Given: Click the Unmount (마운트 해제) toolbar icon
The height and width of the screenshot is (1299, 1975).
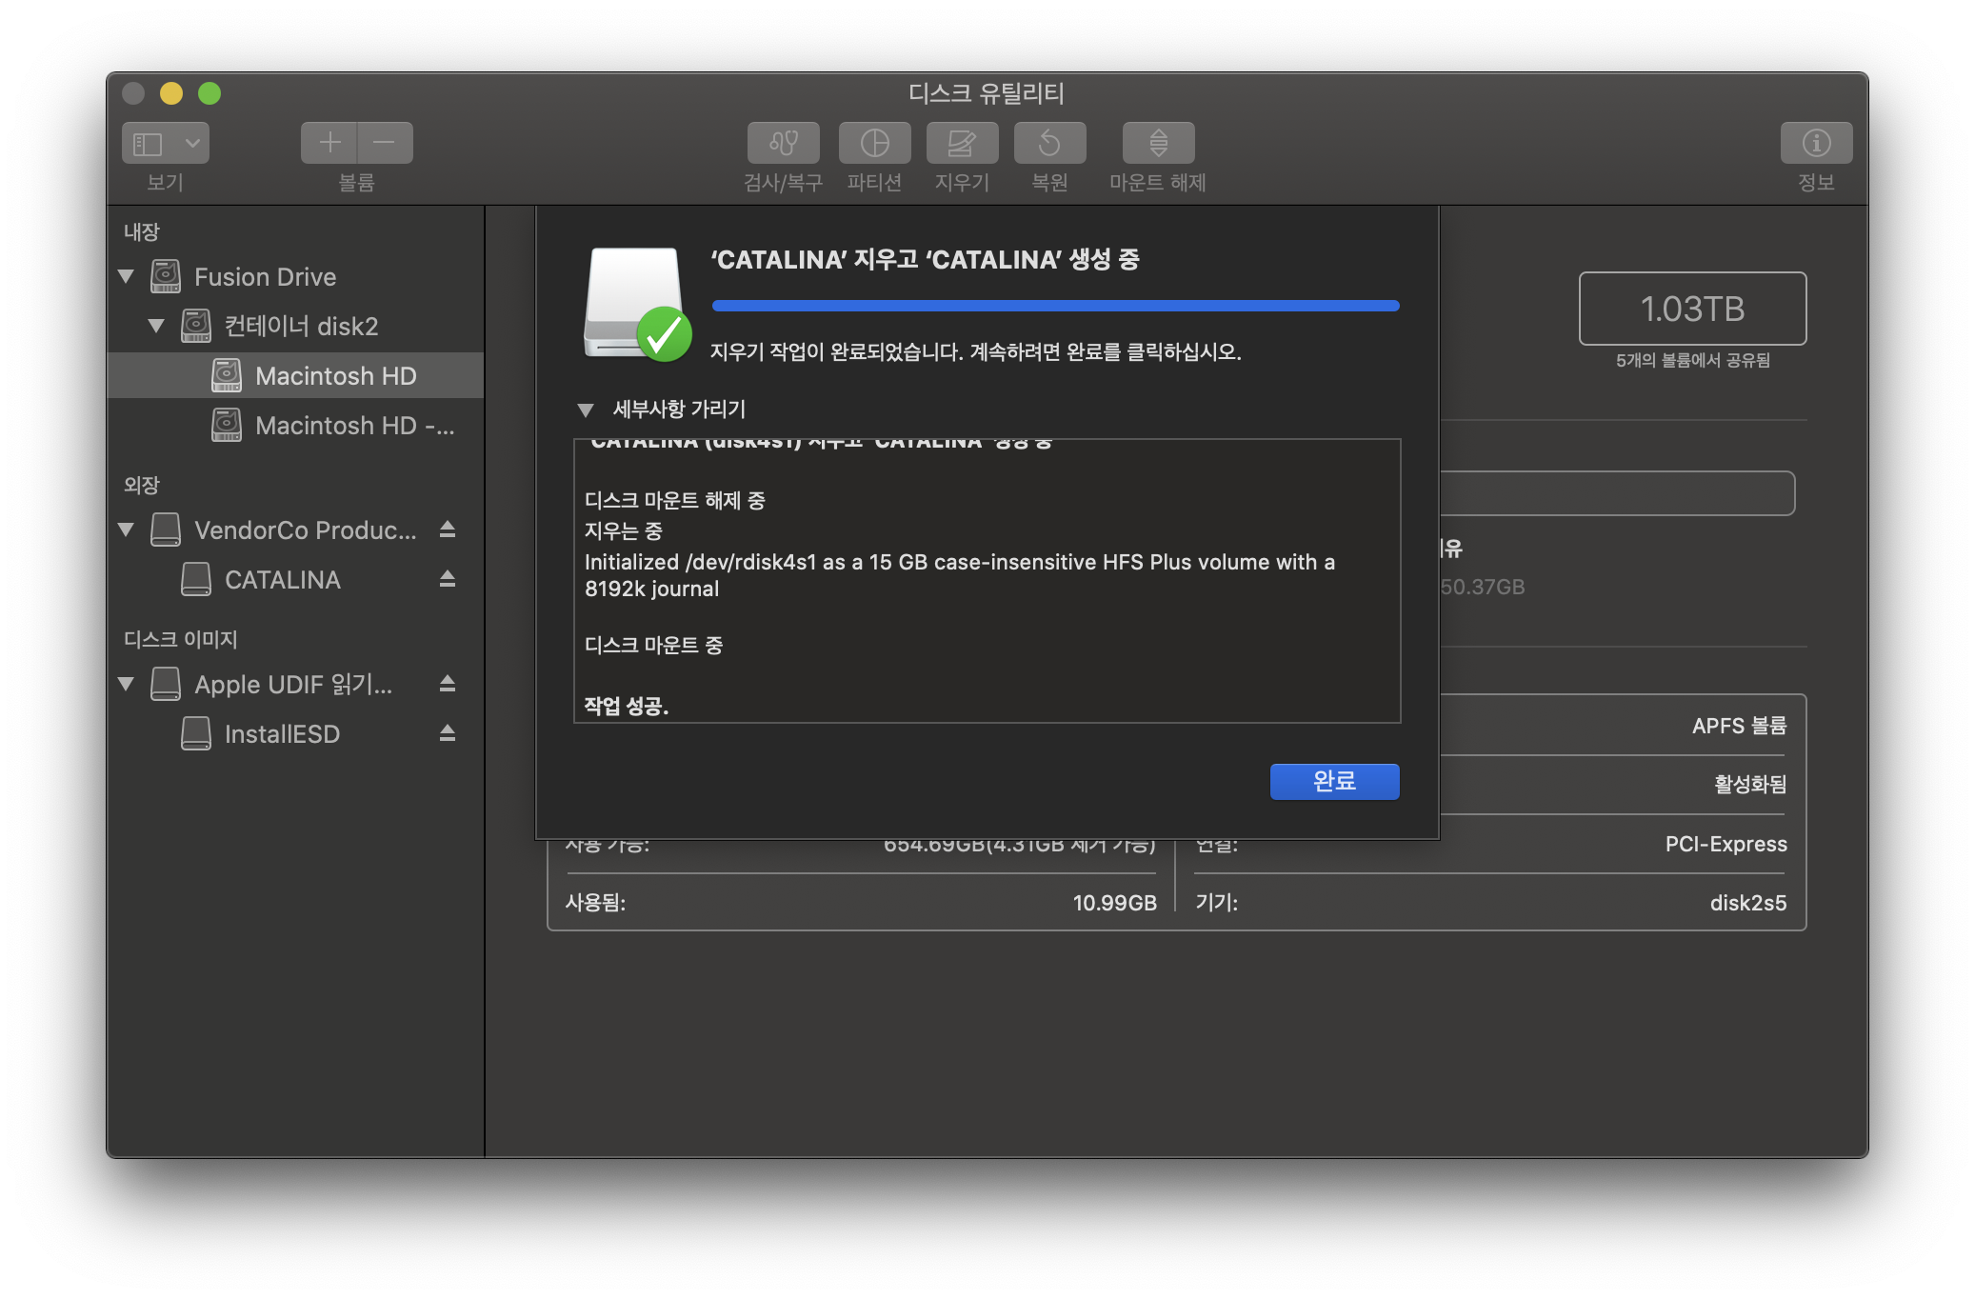Looking at the screenshot, I should (1158, 143).
